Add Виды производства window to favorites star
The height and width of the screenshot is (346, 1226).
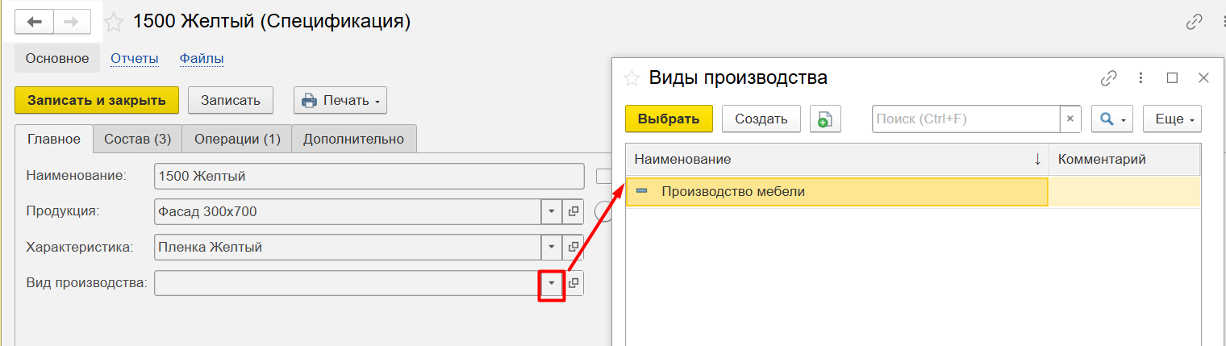(x=633, y=78)
